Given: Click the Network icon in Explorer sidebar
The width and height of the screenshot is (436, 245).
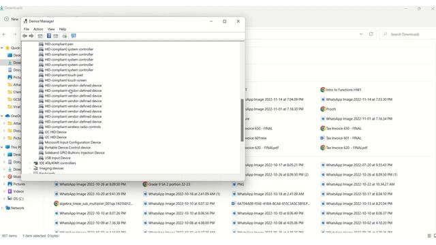Looking at the screenshot, I should pos(7,208).
